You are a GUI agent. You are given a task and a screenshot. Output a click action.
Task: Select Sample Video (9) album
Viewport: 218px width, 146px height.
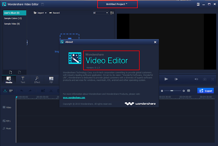coord(12,24)
